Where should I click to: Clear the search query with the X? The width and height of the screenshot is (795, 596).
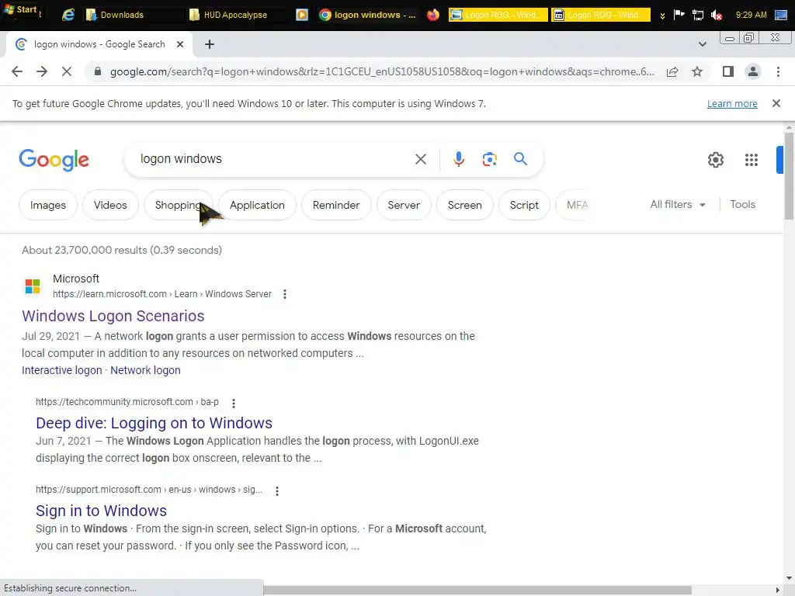420,159
